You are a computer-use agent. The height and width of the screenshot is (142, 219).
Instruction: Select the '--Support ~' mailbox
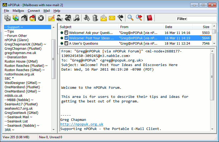27,27
